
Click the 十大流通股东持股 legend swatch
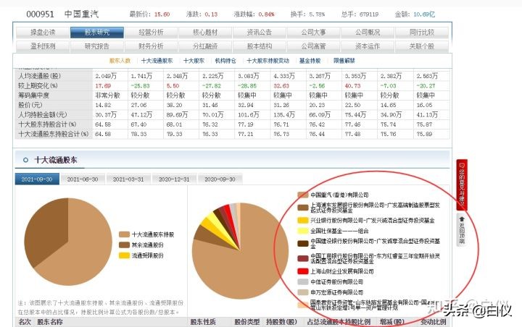(124, 234)
